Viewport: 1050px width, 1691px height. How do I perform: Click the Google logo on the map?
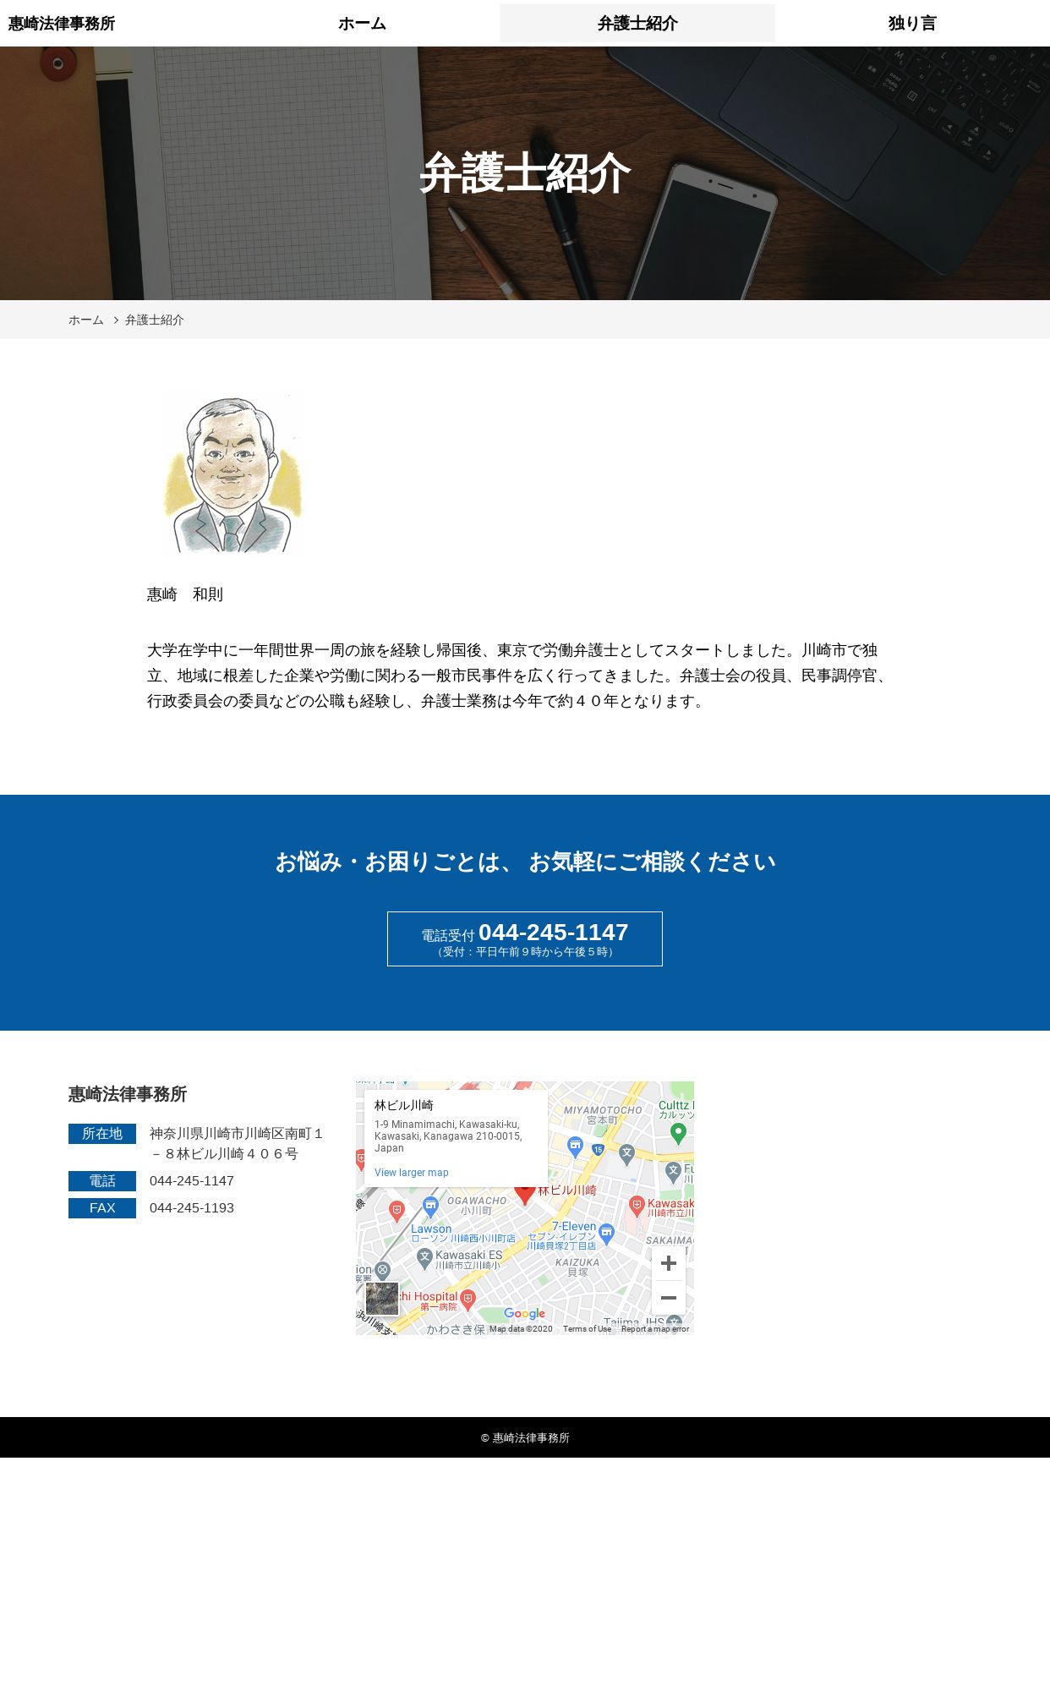click(x=524, y=1313)
